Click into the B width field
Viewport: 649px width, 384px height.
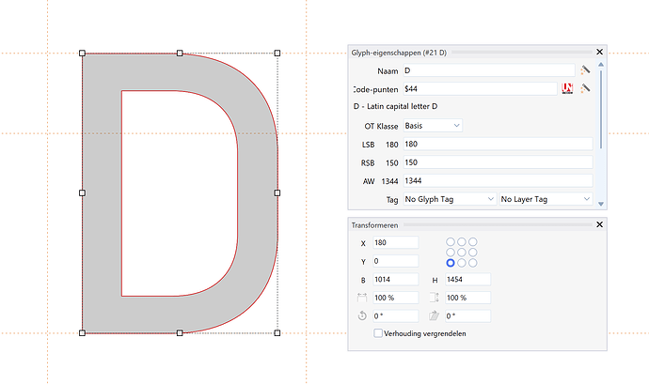396,280
